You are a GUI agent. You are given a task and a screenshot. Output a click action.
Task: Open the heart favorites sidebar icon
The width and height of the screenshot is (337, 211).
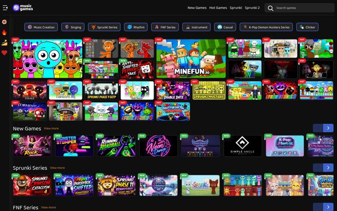coord(4,53)
